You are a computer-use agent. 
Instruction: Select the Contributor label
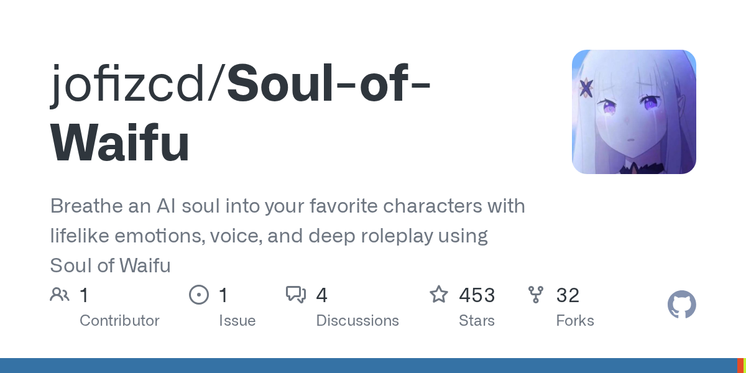(x=119, y=321)
